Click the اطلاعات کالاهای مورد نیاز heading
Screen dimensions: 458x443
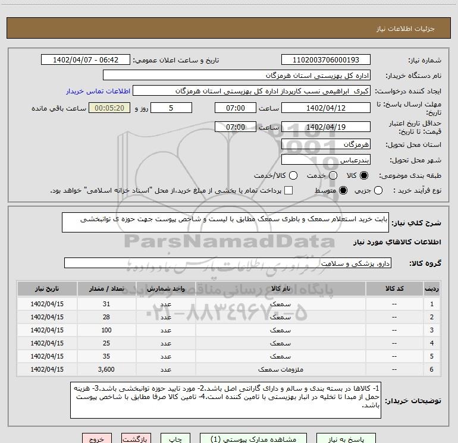[x=397, y=242]
